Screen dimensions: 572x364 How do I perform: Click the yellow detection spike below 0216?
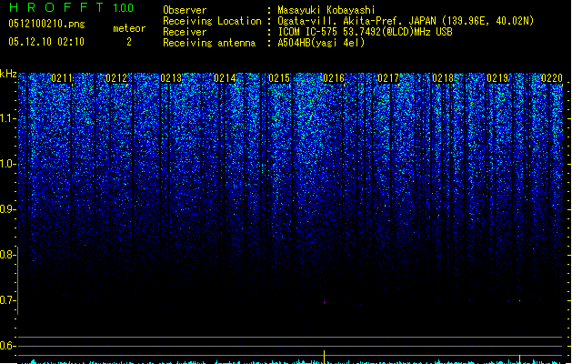coord(325,357)
